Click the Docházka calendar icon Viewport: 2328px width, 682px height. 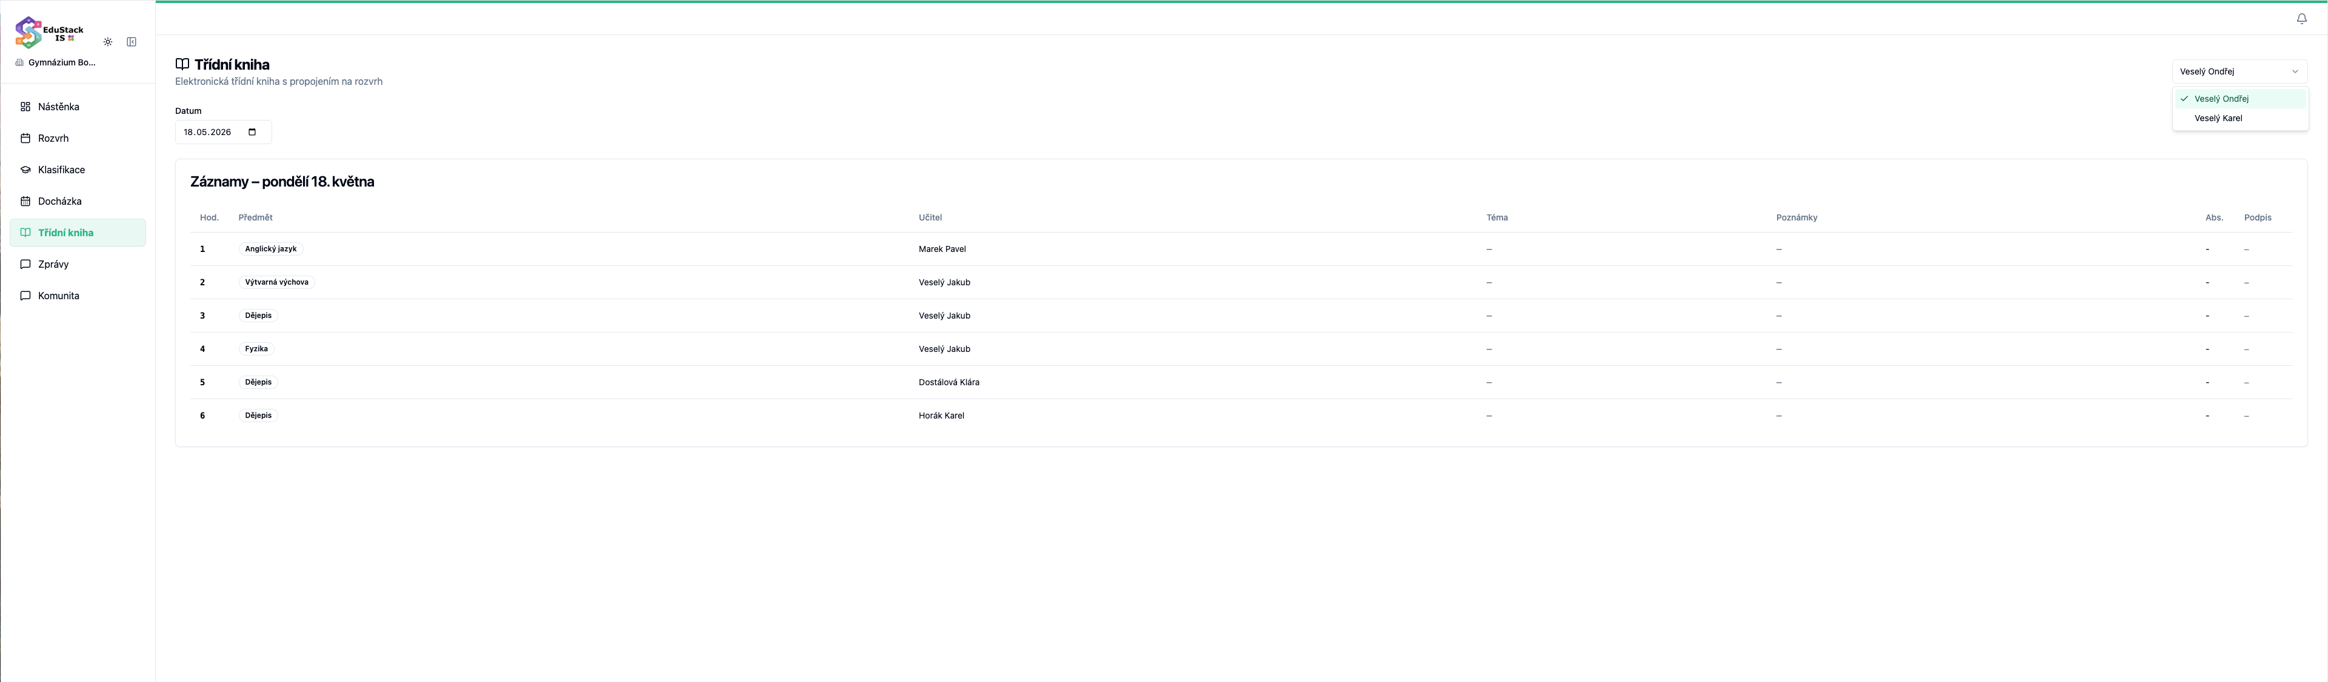click(x=25, y=202)
